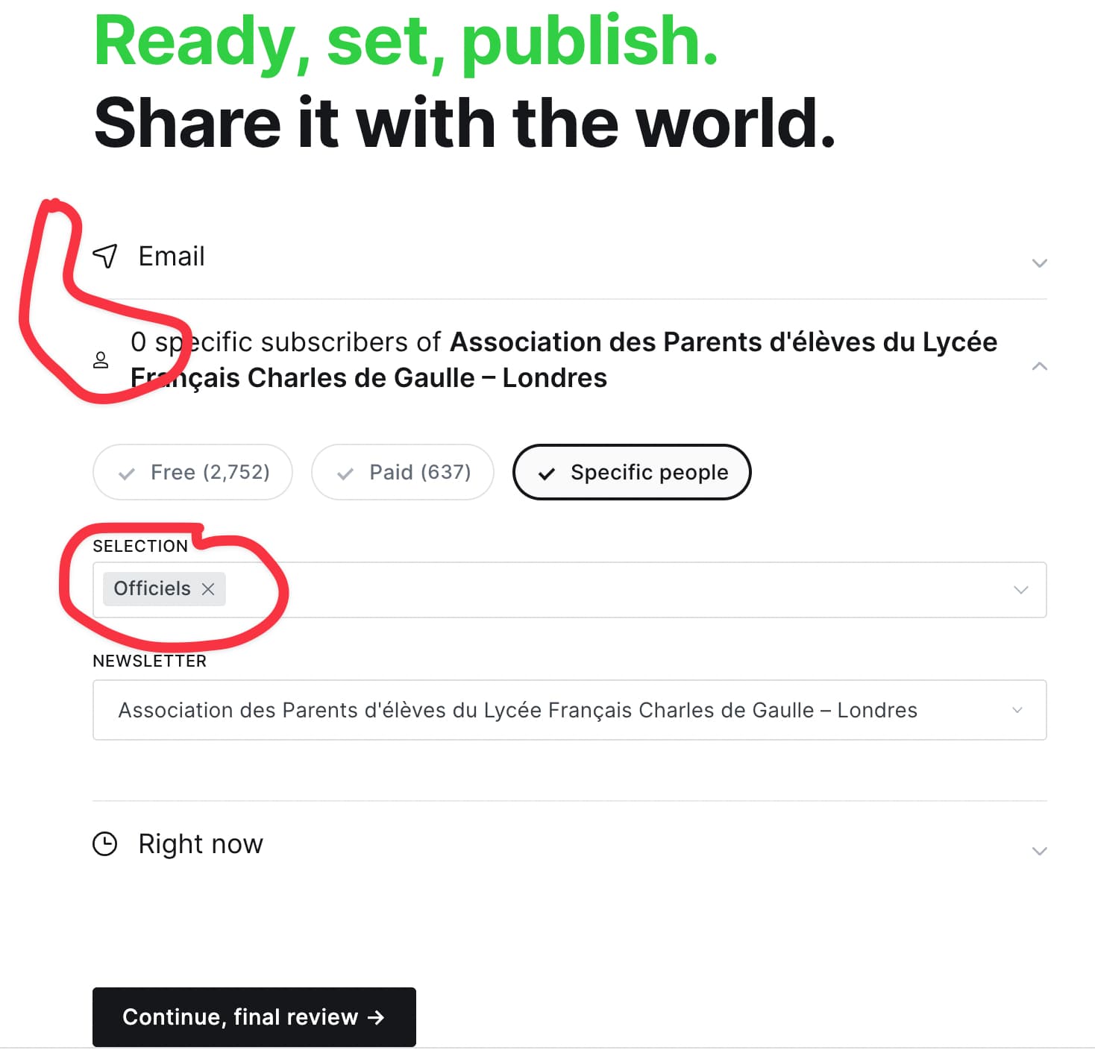Screen dimensions: 1095x1053
Task: Remove the Officiels tag with its X
Action: 208,589
